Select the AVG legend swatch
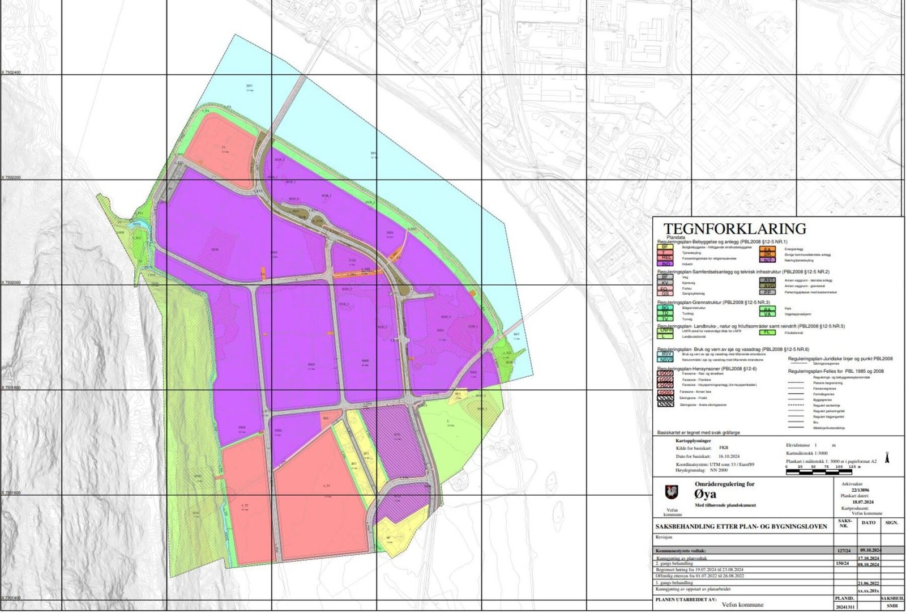Viewport: 906px width, 613px height. tap(767, 286)
